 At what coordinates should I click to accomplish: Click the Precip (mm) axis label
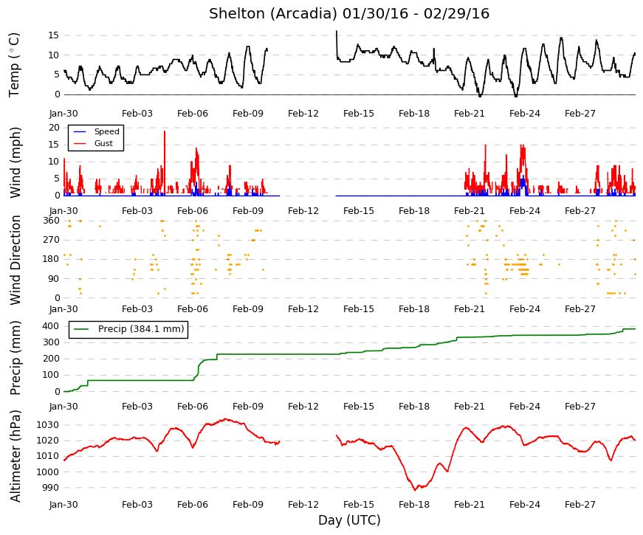click(15, 358)
